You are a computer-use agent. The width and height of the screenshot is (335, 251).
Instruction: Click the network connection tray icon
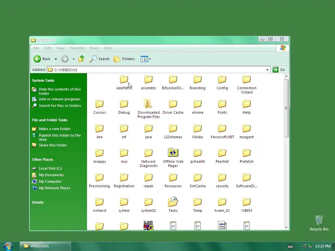click(x=305, y=246)
